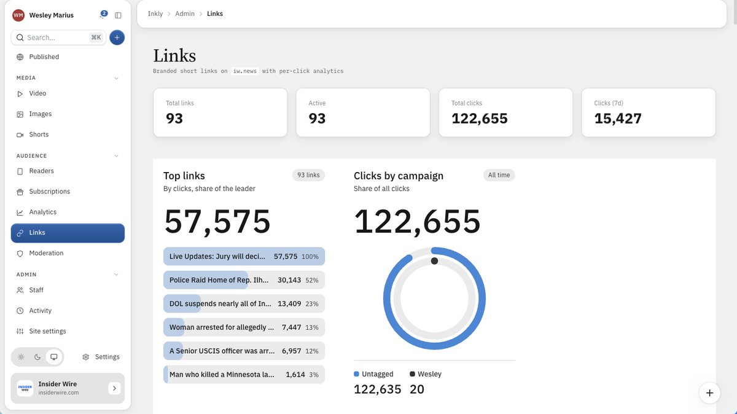Click the Images picture icon

coord(20,114)
